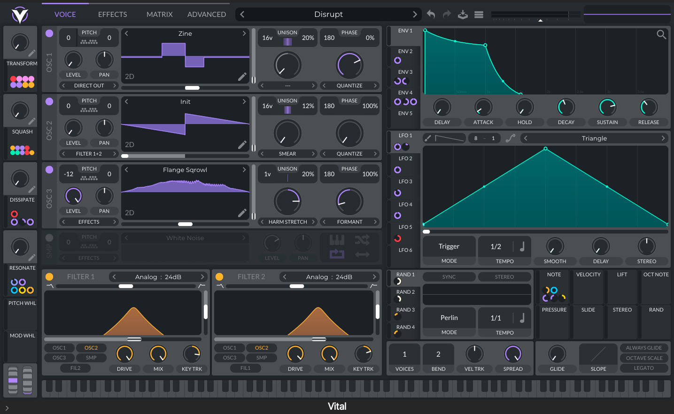Enable the Always Glide option
Screen dimensions: 674x414
(643, 348)
